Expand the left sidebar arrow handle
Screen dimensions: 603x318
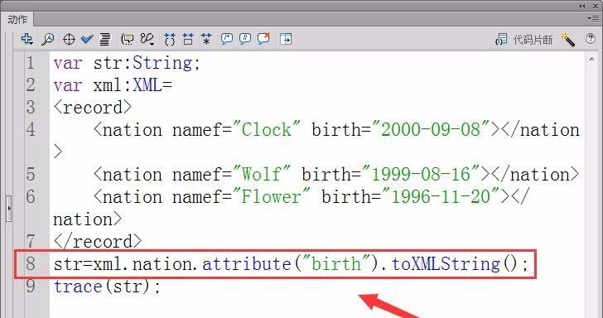point(9,209)
